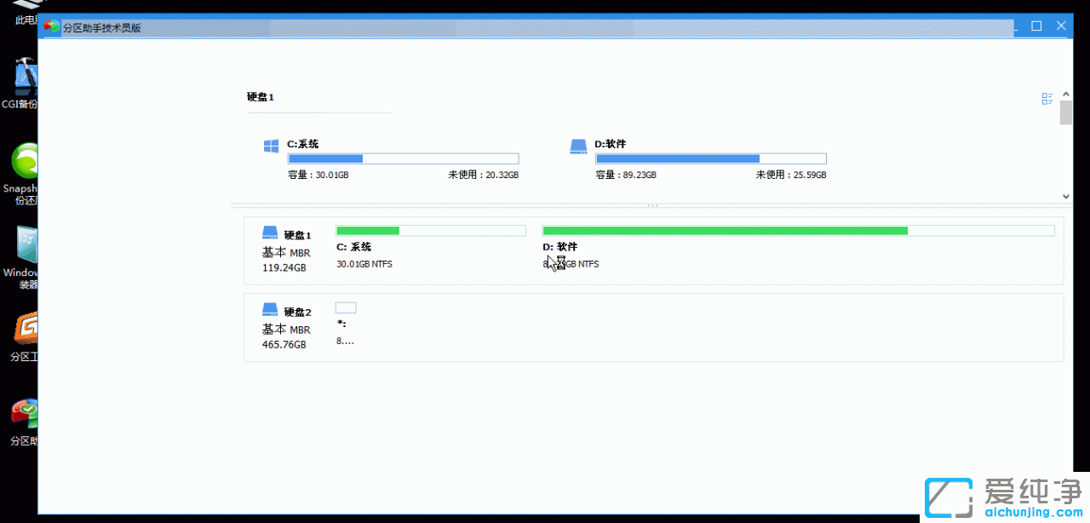Select the 硬盘2 disk icon in disk map
1090x523 pixels.
click(x=270, y=309)
